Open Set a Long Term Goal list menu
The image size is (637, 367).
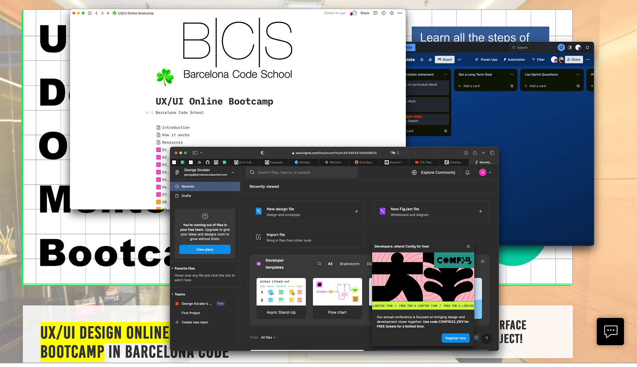[x=512, y=75]
